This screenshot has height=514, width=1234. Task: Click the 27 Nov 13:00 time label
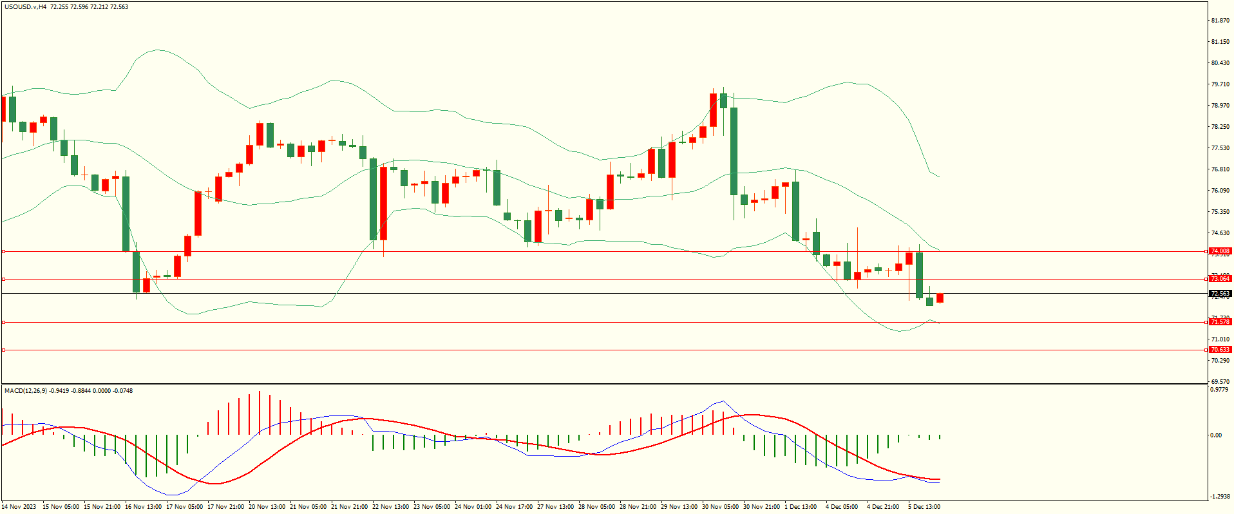click(x=555, y=507)
